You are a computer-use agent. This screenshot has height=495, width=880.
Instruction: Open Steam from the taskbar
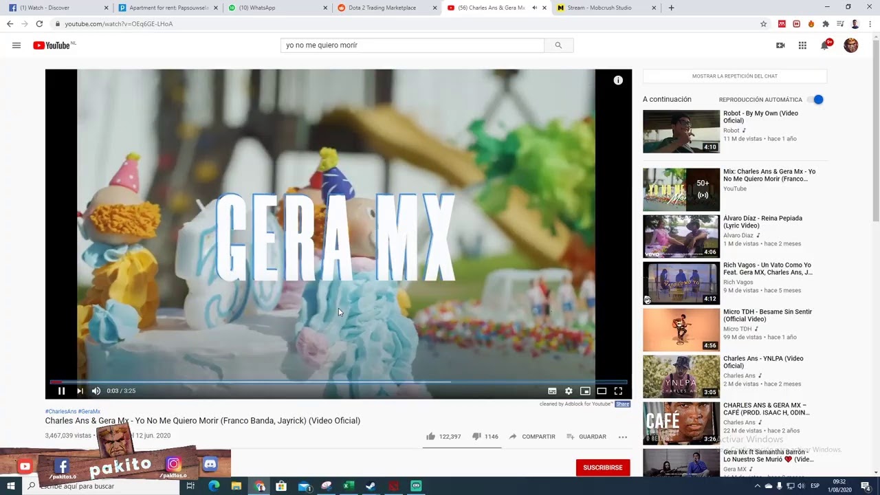371,486
